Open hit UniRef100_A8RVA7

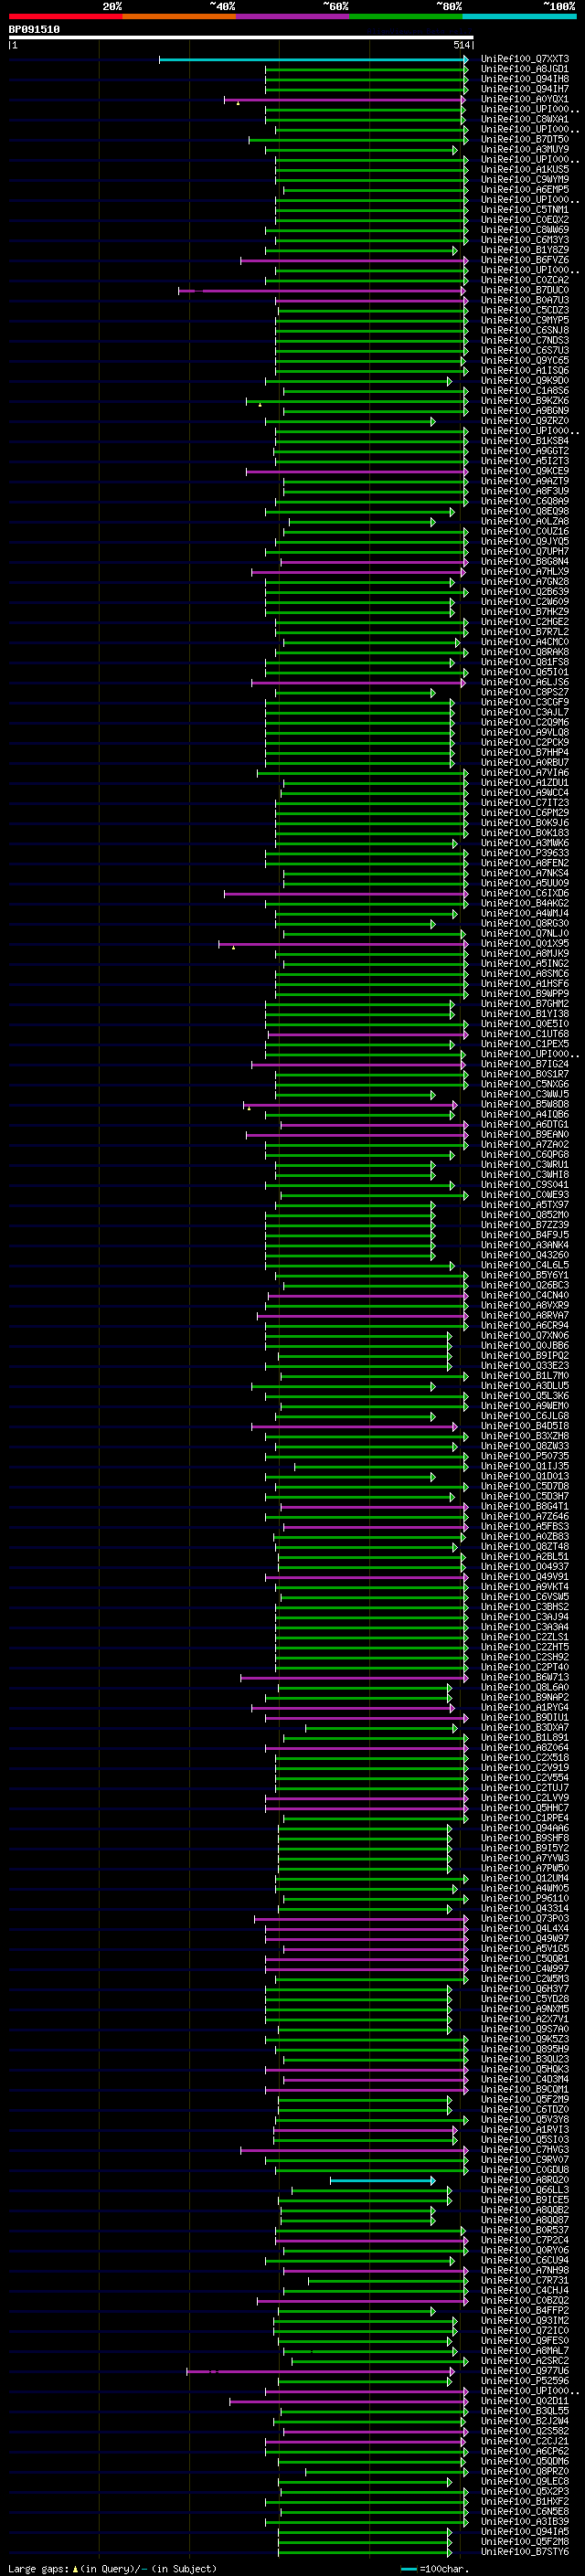click(x=525, y=1315)
